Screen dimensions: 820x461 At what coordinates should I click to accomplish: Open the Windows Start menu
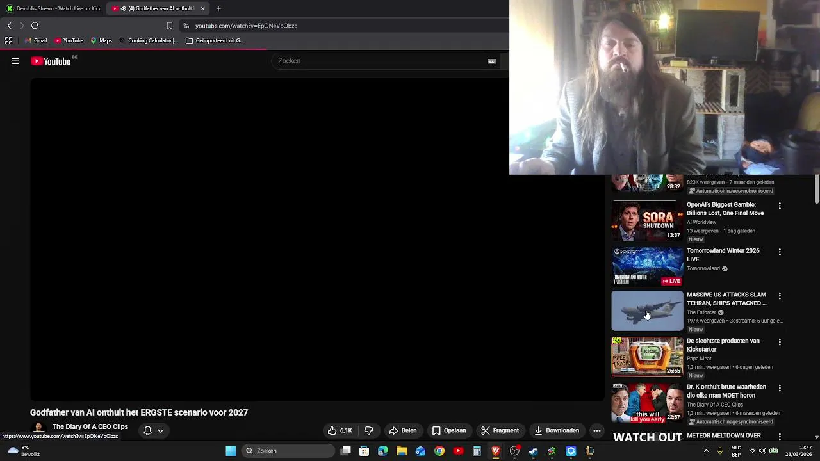tap(231, 451)
